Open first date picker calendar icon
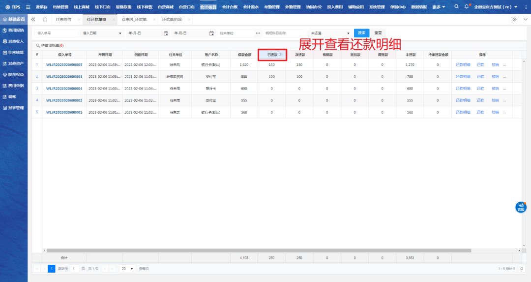Screen dimensions: 531x282 (x=166, y=33)
